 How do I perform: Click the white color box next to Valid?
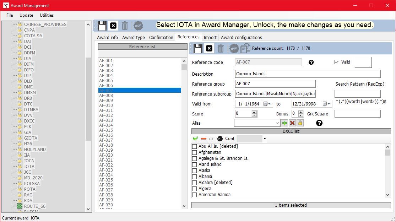pos(363,62)
